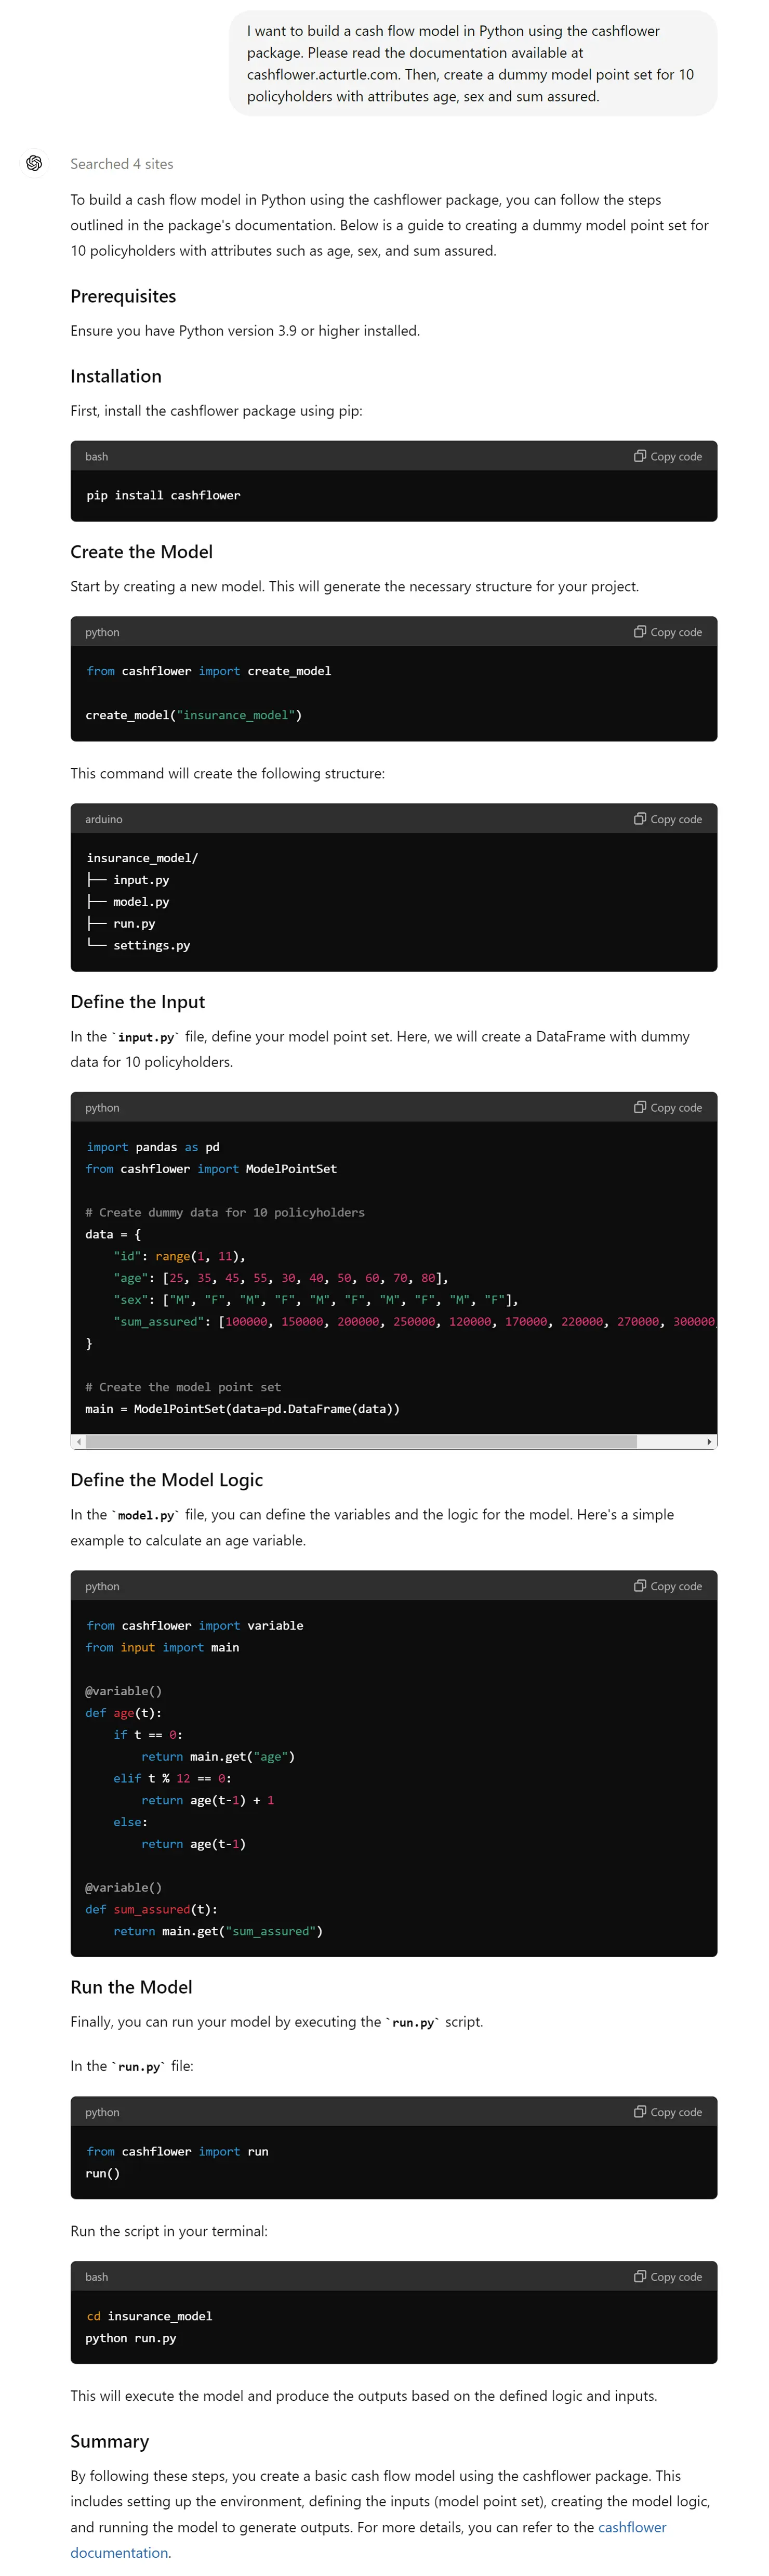This screenshot has height=2576, width=769.
Task: Copy the run.py python code block
Action: [667, 2112]
